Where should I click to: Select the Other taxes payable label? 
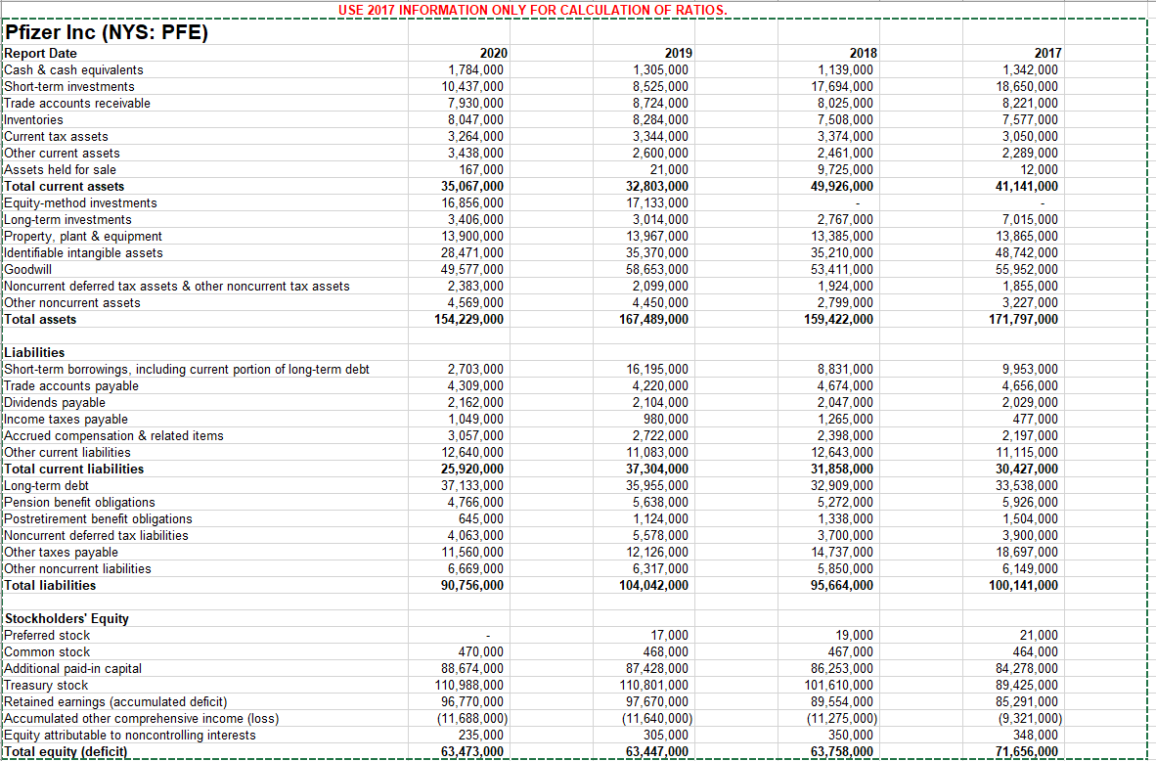[61, 553]
